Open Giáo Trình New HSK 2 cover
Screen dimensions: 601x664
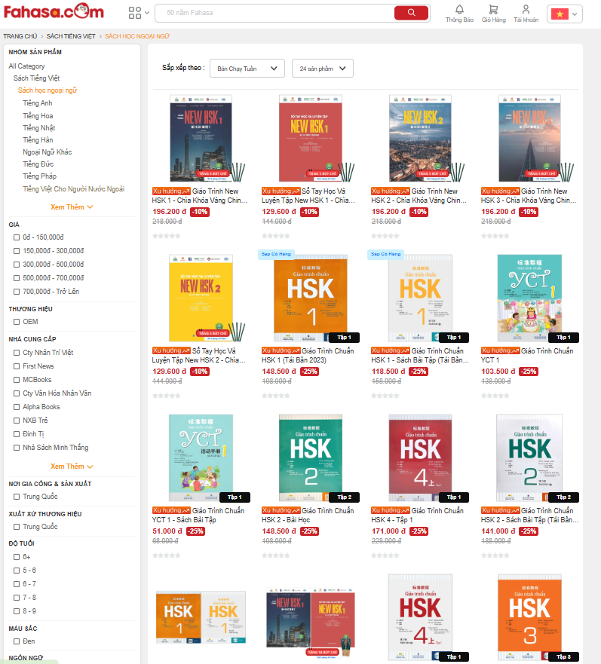tap(421, 138)
